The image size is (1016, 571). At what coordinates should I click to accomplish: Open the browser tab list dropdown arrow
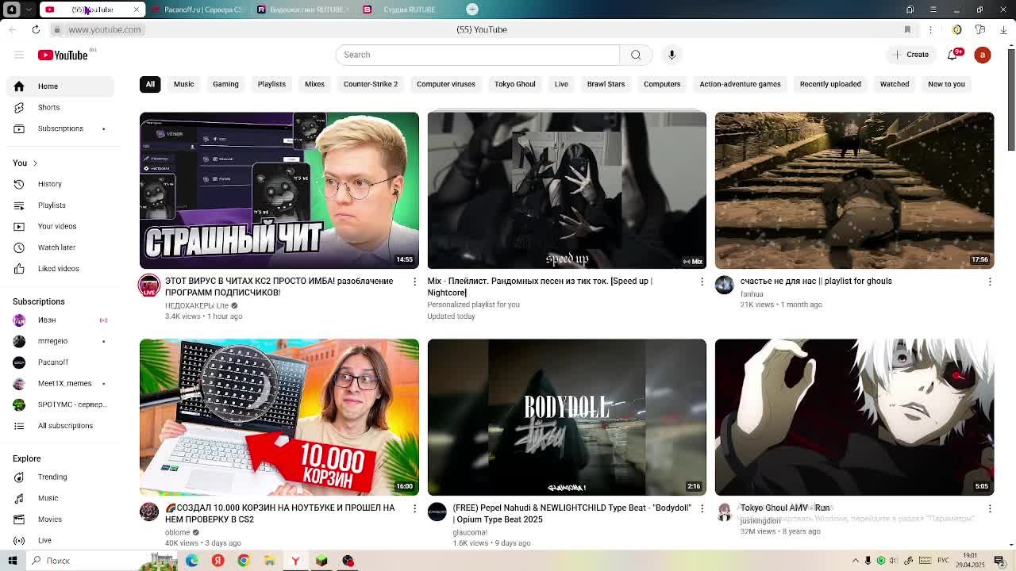tap(29, 10)
